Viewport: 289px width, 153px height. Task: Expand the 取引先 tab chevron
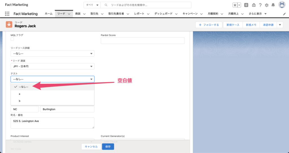click(102, 14)
